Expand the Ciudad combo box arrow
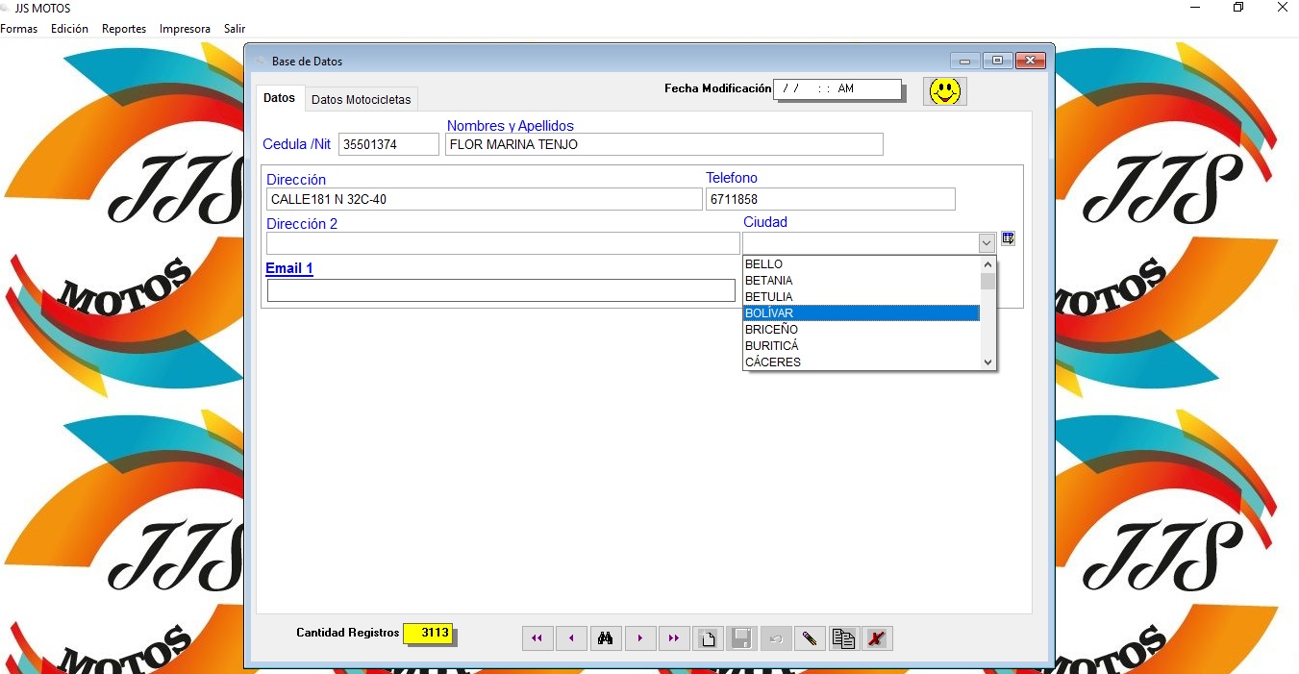Image resolution: width=1299 pixels, height=674 pixels. coord(987,243)
